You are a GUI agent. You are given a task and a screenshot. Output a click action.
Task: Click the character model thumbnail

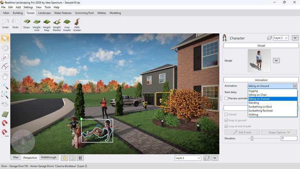tap(259, 61)
